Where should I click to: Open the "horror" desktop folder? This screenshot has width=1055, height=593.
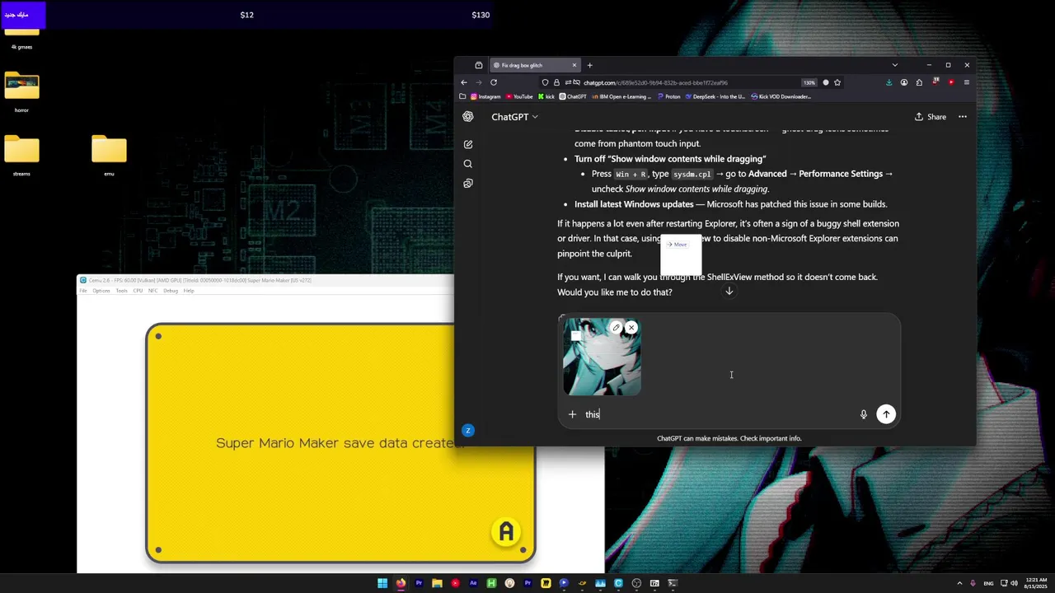point(21,91)
